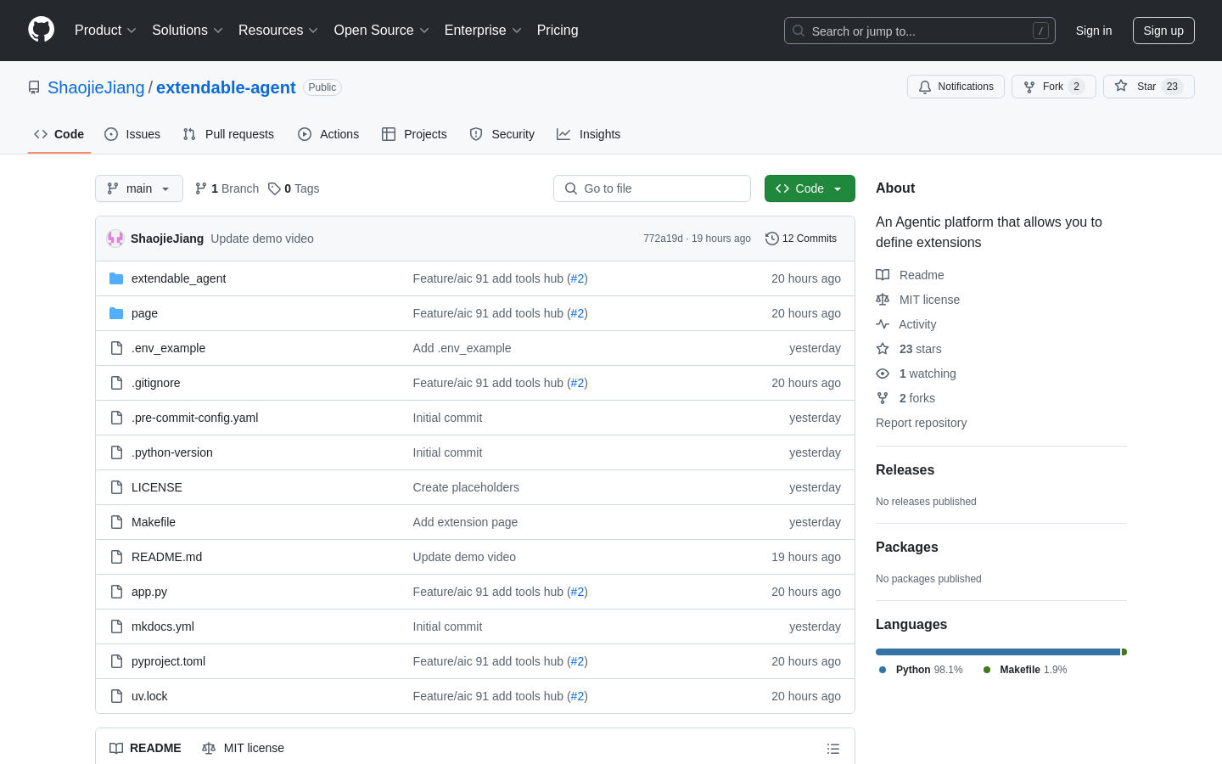Switch to the Insights tab
1222x764 pixels.
(589, 134)
